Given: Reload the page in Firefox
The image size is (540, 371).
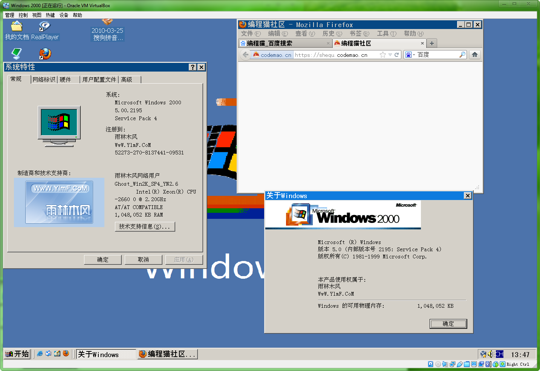Looking at the screenshot, I should 396,55.
